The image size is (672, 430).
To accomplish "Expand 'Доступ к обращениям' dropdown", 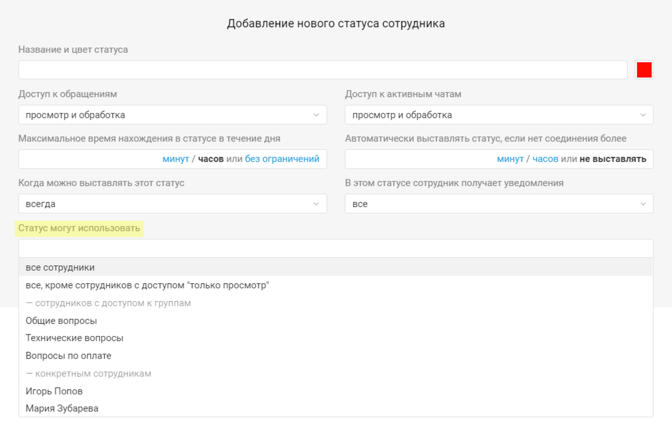I will pos(173,115).
